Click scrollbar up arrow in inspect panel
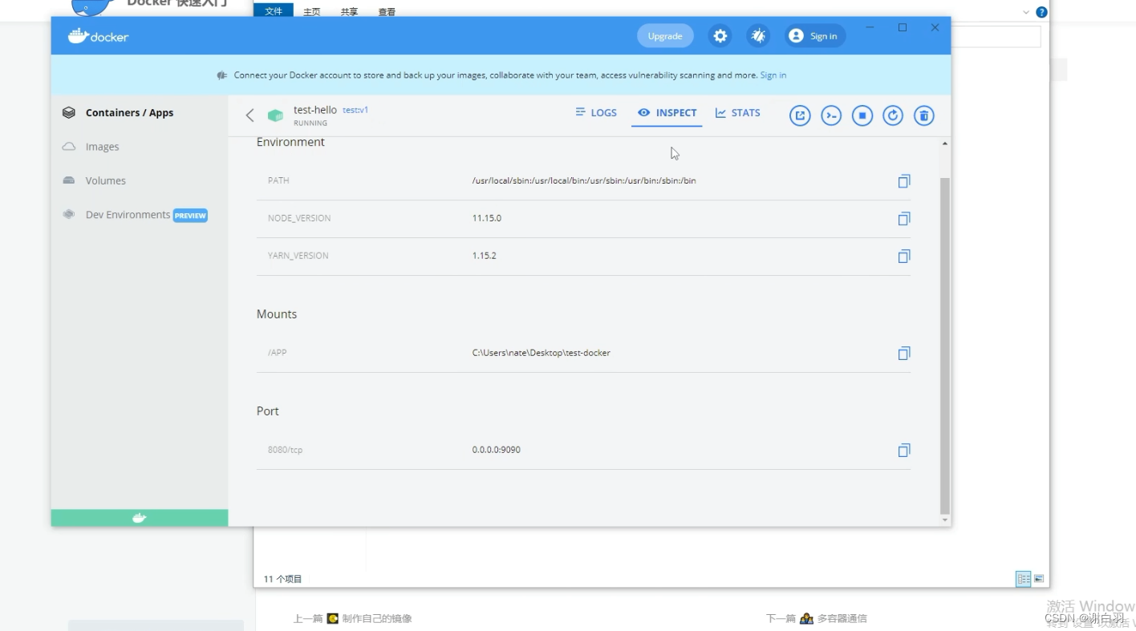 click(944, 144)
